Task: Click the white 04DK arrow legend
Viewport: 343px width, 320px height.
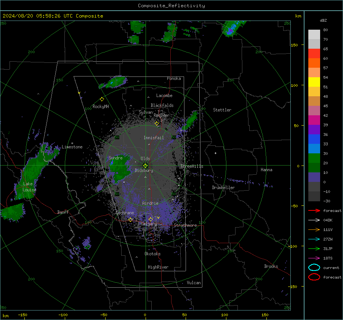Action: pos(314,220)
